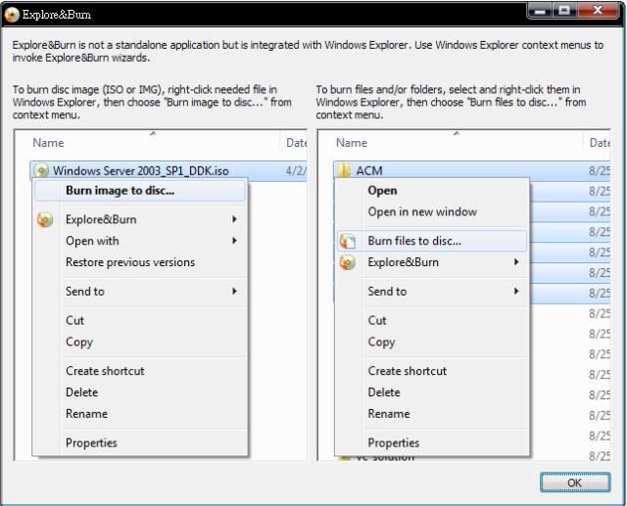This screenshot has height=506, width=627.
Task: Expand Send to submenu in right menu
Action: pos(516,292)
